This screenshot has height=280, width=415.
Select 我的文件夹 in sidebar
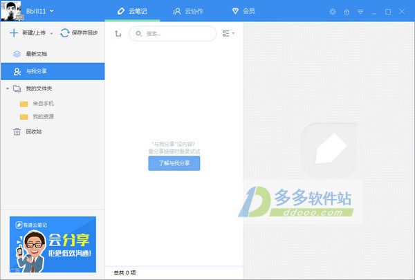53,88
